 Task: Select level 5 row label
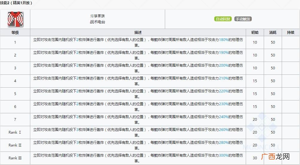click(x=15, y=94)
